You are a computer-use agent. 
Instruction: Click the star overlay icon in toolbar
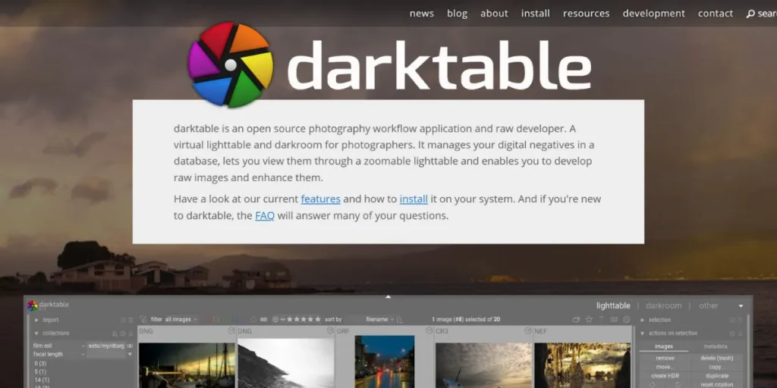(588, 320)
